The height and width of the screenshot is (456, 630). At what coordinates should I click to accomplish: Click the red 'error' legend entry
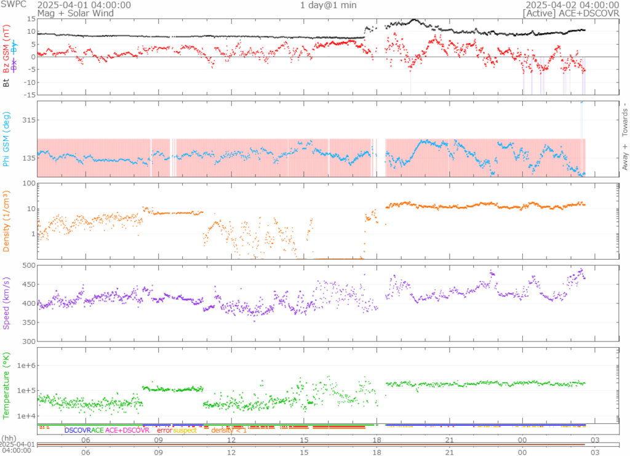click(164, 430)
